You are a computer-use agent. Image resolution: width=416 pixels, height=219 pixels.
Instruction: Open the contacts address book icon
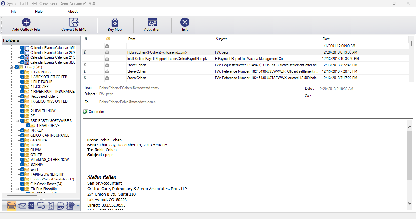31,206
